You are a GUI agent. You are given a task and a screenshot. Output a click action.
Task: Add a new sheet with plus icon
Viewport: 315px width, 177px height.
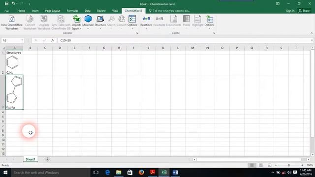click(47, 159)
